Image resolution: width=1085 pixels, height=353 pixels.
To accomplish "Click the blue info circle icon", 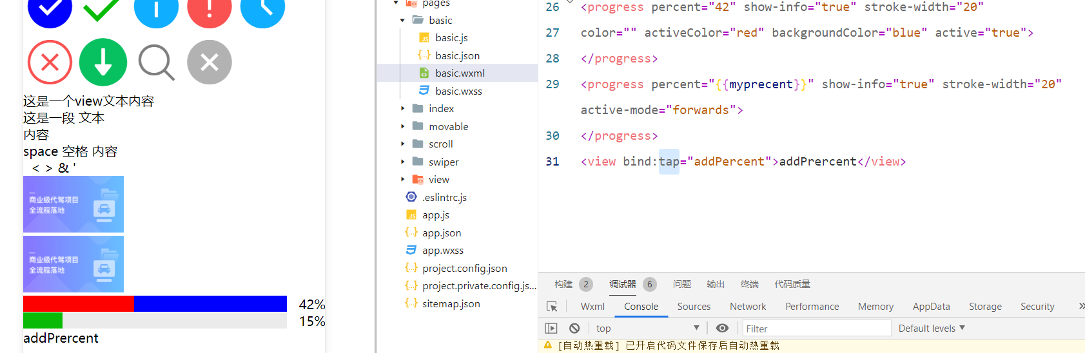I will point(156,9).
